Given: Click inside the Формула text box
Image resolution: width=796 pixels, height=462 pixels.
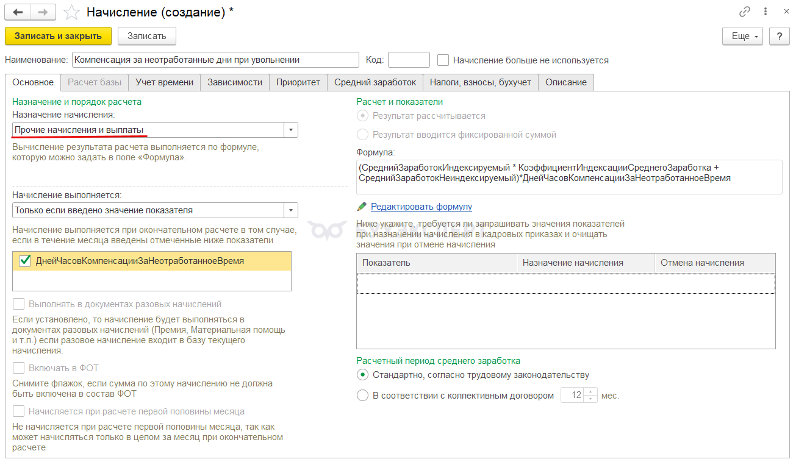Looking at the screenshot, I should pyautogui.click(x=569, y=177).
